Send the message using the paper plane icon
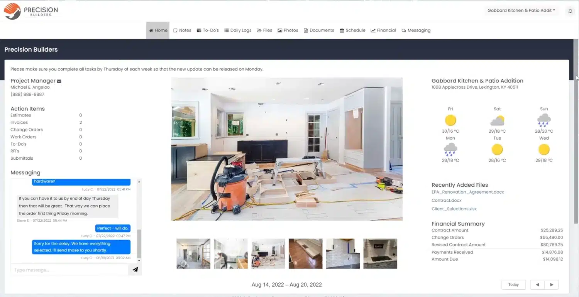The width and height of the screenshot is (579, 297). tap(135, 270)
